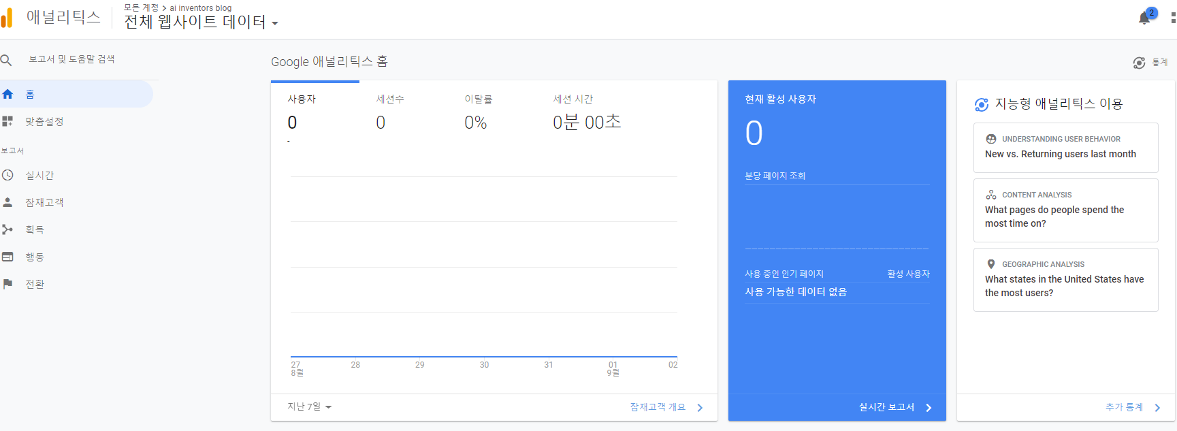Click the Geographic Analysis pin icon

[x=991, y=264]
